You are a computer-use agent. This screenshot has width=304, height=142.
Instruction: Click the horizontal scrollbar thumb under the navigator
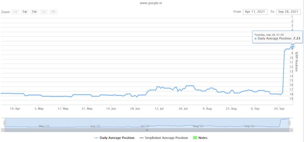click(x=147, y=130)
